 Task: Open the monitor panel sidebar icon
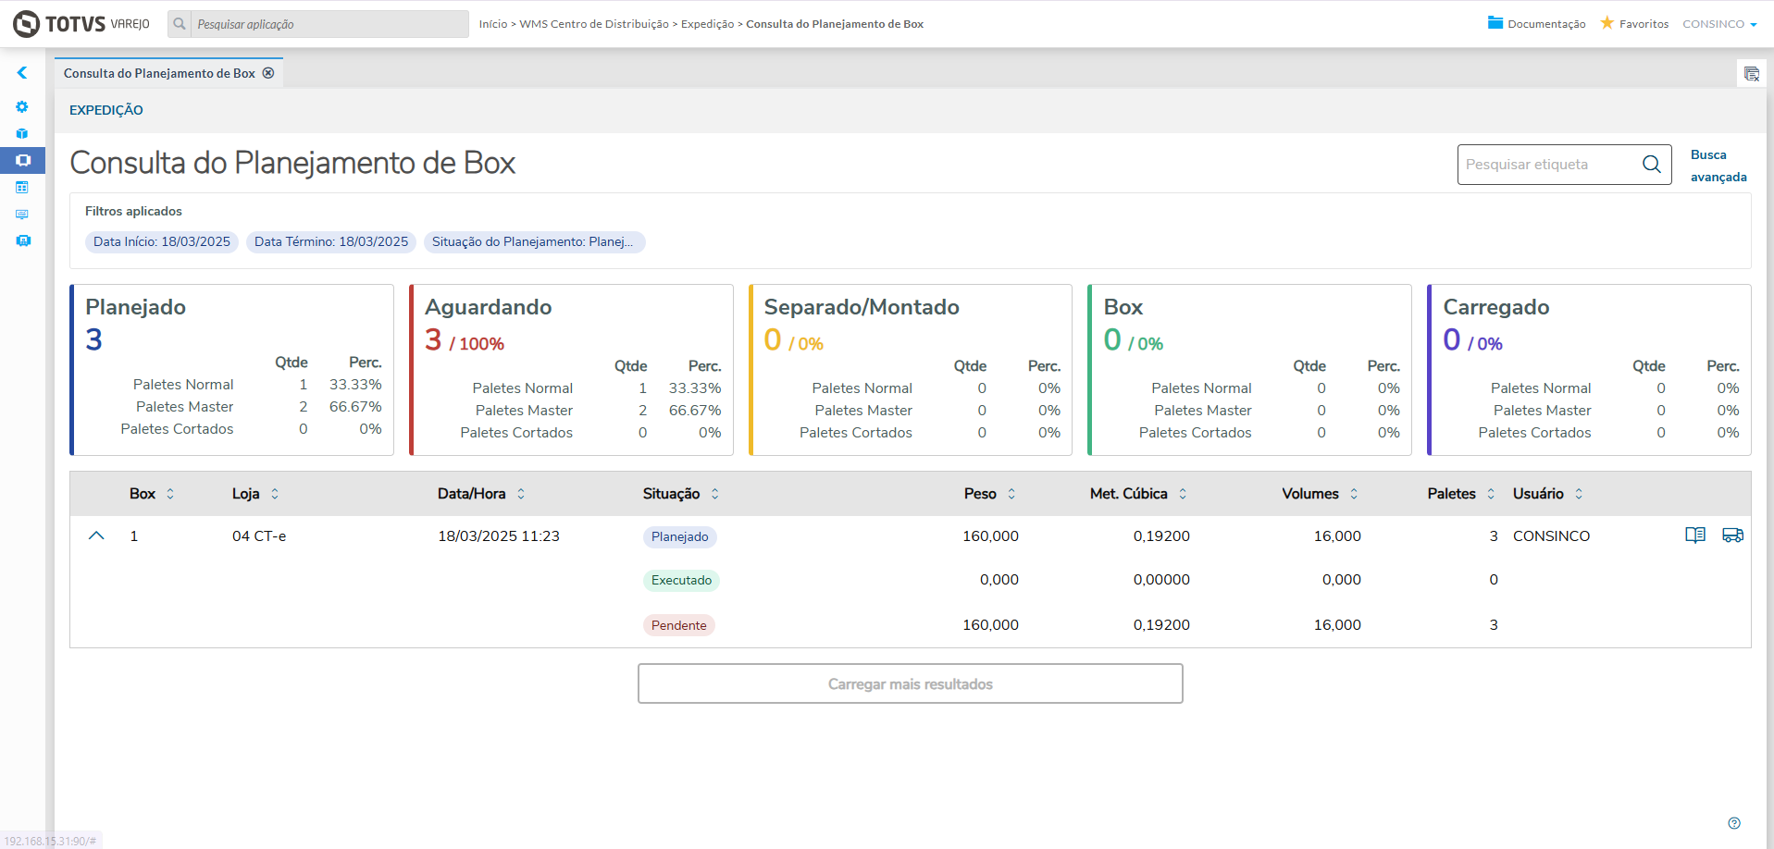[x=22, y=215]
